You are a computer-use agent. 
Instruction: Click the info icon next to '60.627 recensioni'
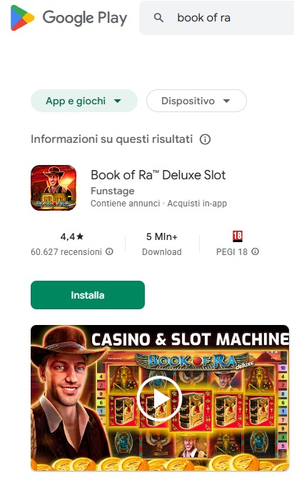point(109,251)
